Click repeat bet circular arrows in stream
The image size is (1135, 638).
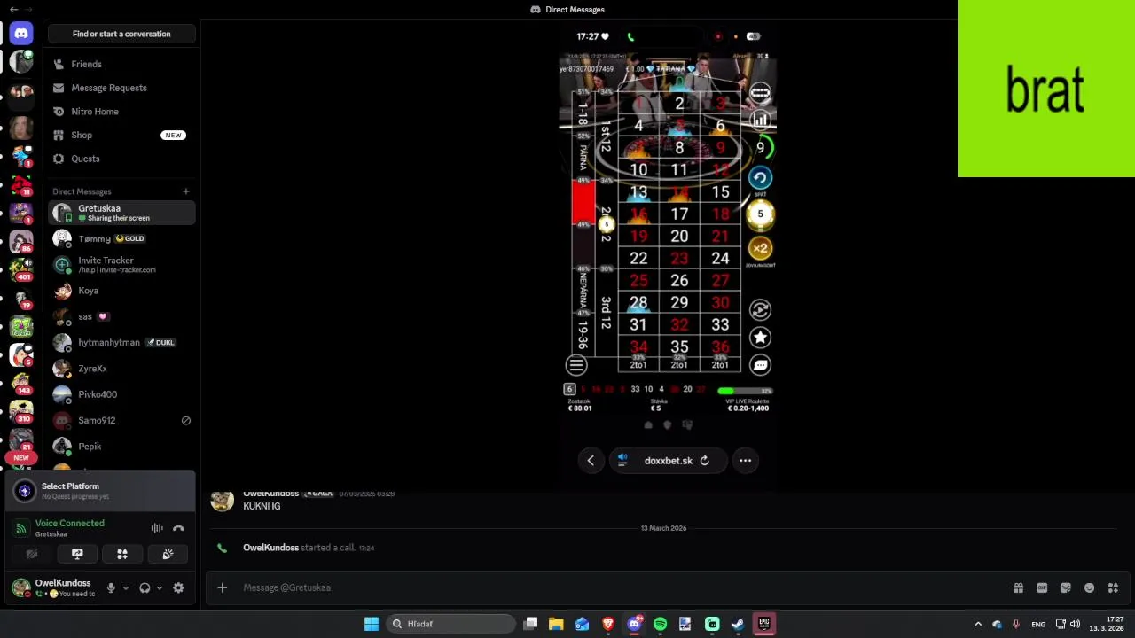pos(760,309)
